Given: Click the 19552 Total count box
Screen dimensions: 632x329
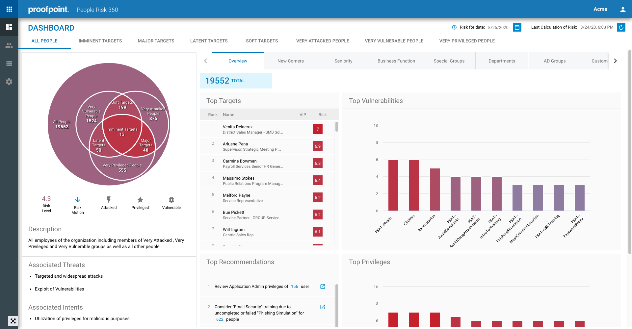Looking at the screenshot, I should tap(236, 81).
